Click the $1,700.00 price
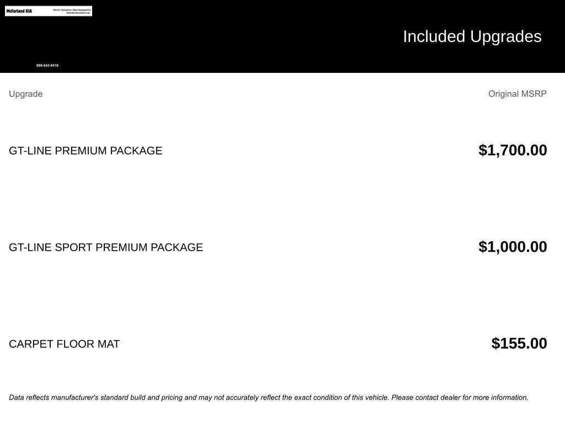The height and width of the screenshot is (424, 565). coord(513,150)
